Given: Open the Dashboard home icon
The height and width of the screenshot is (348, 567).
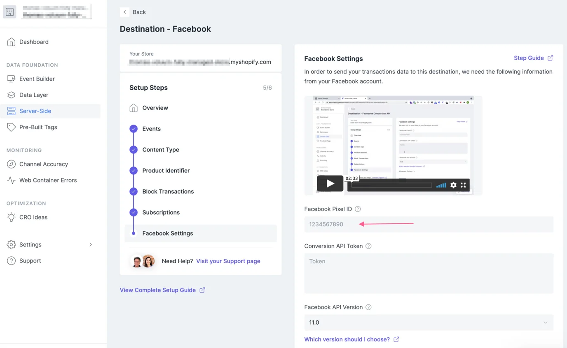Looking at the screenshot, I should click(x=11, y=42).
